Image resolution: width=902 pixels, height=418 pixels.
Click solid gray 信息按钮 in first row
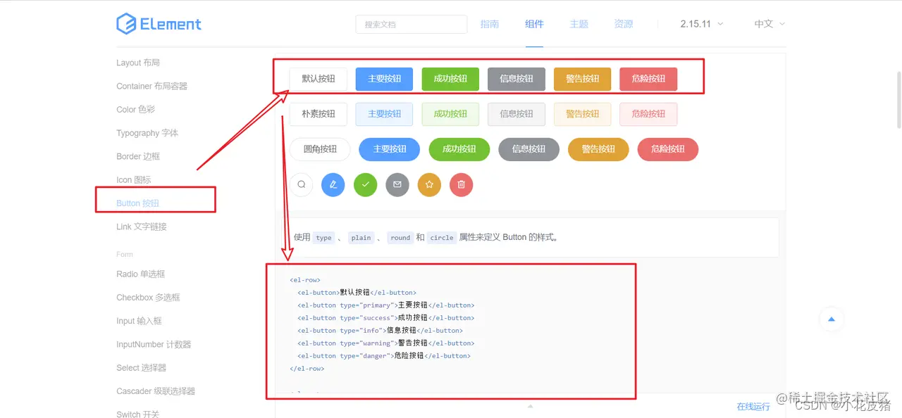517,79
